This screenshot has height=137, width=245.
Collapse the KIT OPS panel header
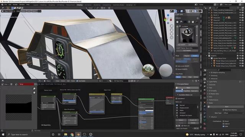179,14
